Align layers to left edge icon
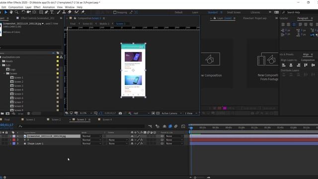Screen dimensions: 318x179 [284, 65]
